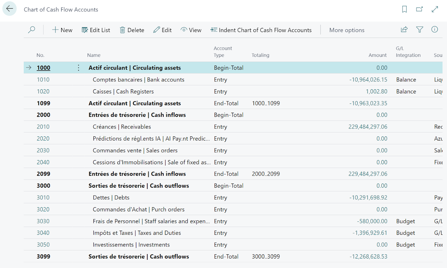
Task: Switch to focus mode with the expand icon
Action: (x=435, y=9)
